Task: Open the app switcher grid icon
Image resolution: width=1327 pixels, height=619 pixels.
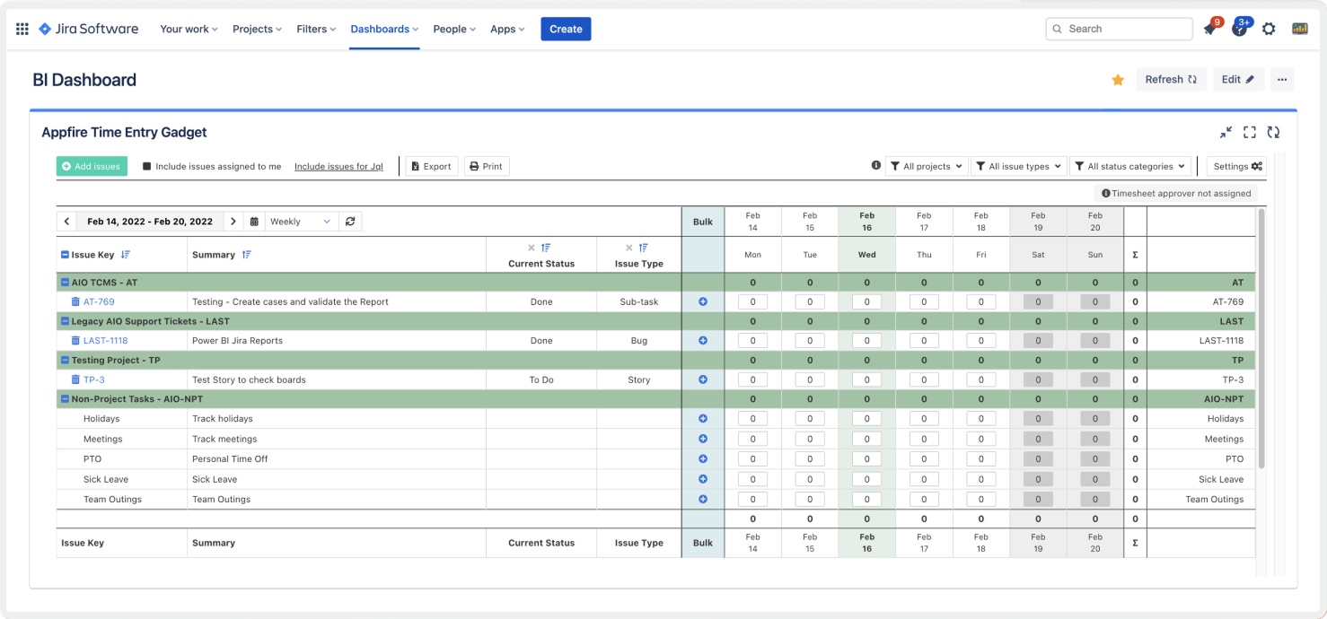Action: pos(22,29)
